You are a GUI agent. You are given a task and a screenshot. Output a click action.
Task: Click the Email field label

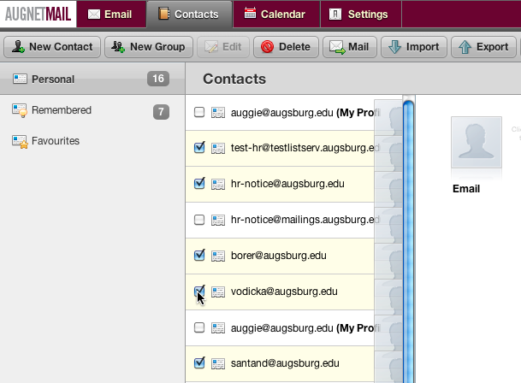[466, 189]
